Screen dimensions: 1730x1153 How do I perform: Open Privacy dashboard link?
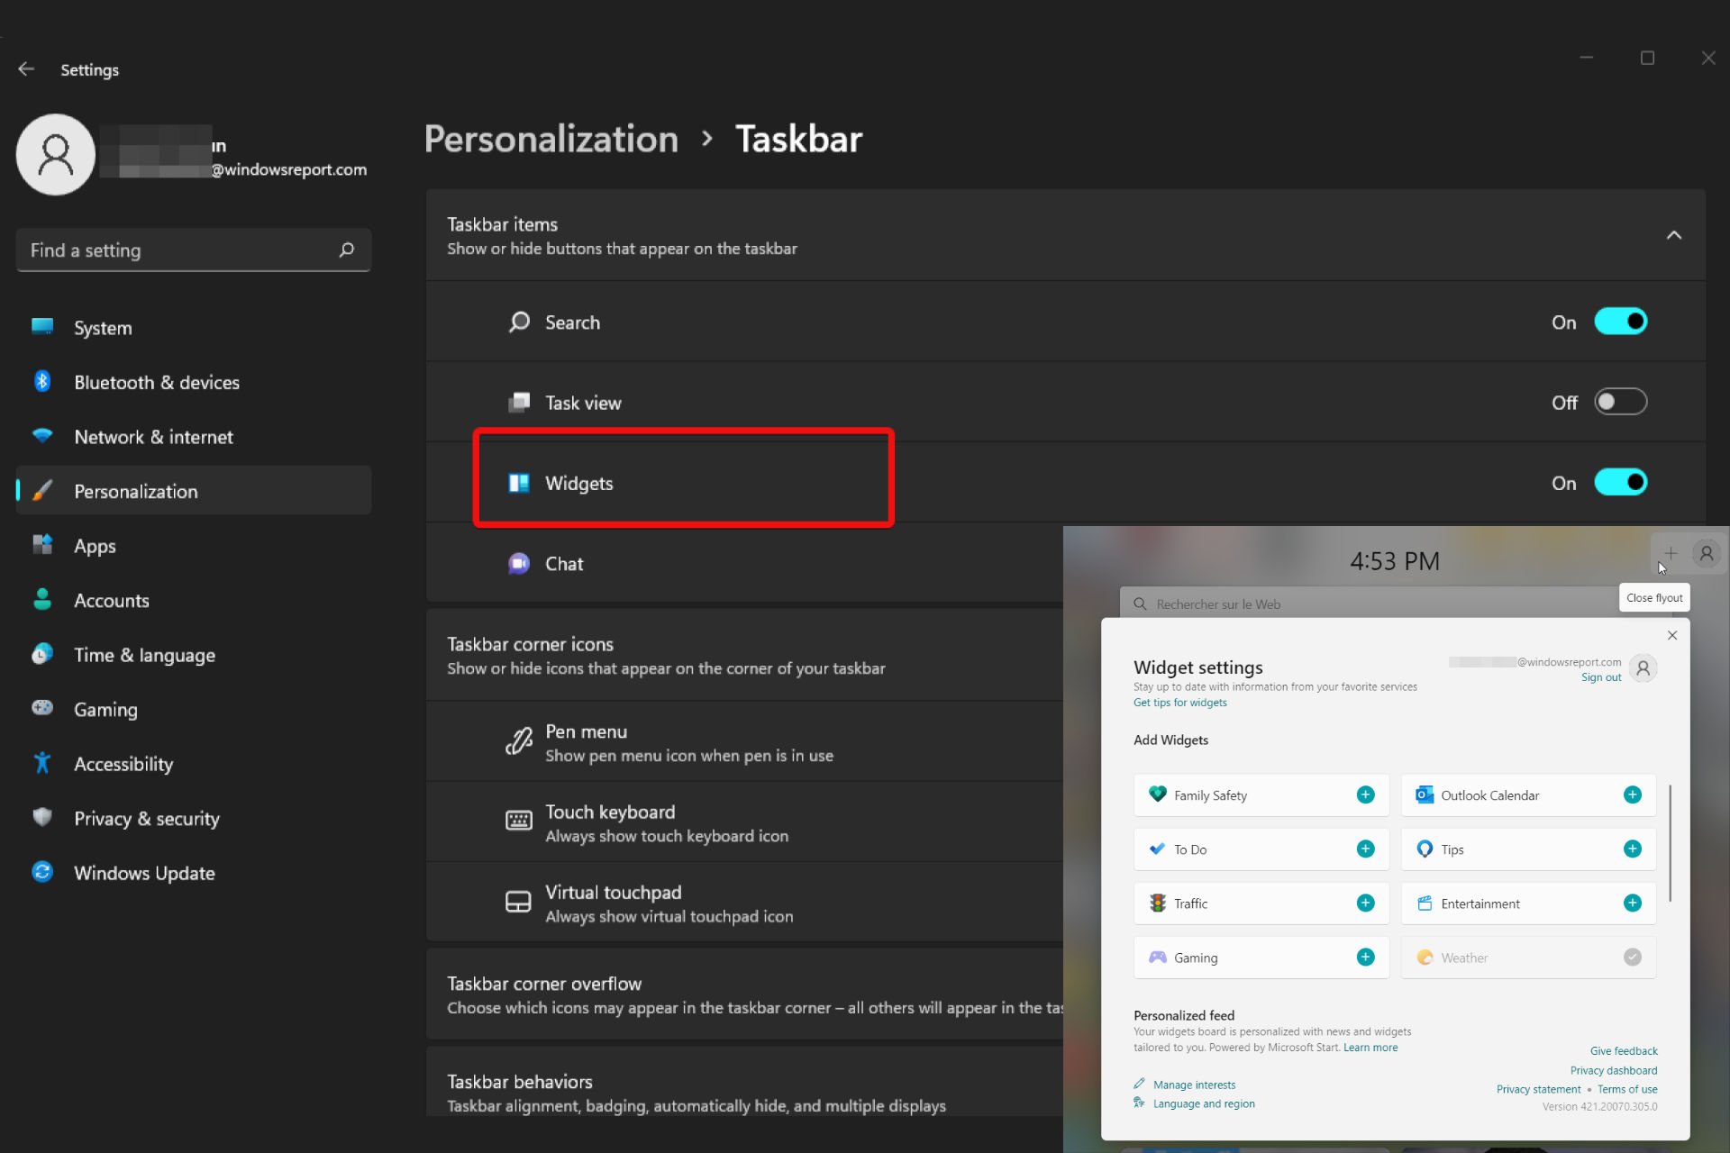1614,1070
